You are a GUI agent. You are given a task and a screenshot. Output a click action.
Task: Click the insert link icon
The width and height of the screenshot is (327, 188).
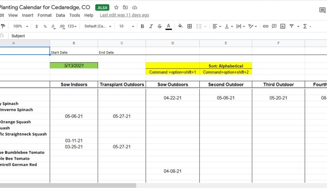[x=265, y=26]
